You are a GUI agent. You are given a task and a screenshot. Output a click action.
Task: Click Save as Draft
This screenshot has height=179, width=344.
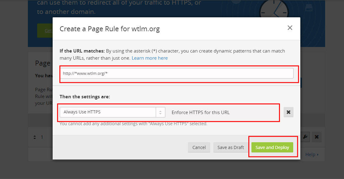tap(231, 147)
